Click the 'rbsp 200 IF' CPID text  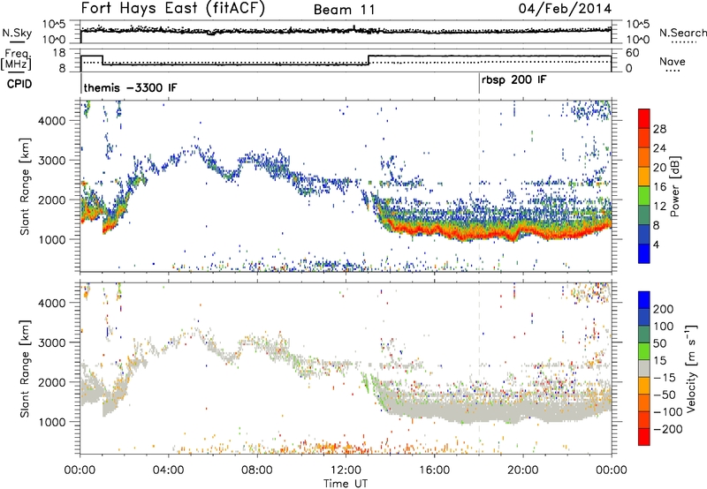point(513,80)
